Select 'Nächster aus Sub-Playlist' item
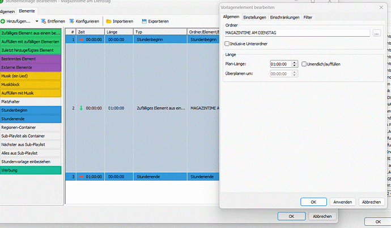Image resolution: width=391 pixels, height=228 pixels. (x=31, y=144)
